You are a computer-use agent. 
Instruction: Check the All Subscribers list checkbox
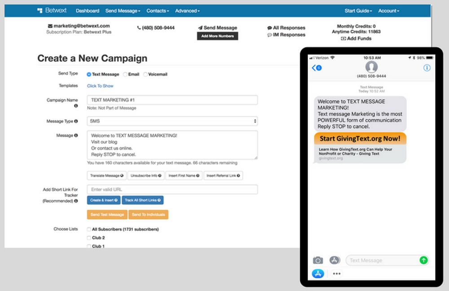point(88,229)
